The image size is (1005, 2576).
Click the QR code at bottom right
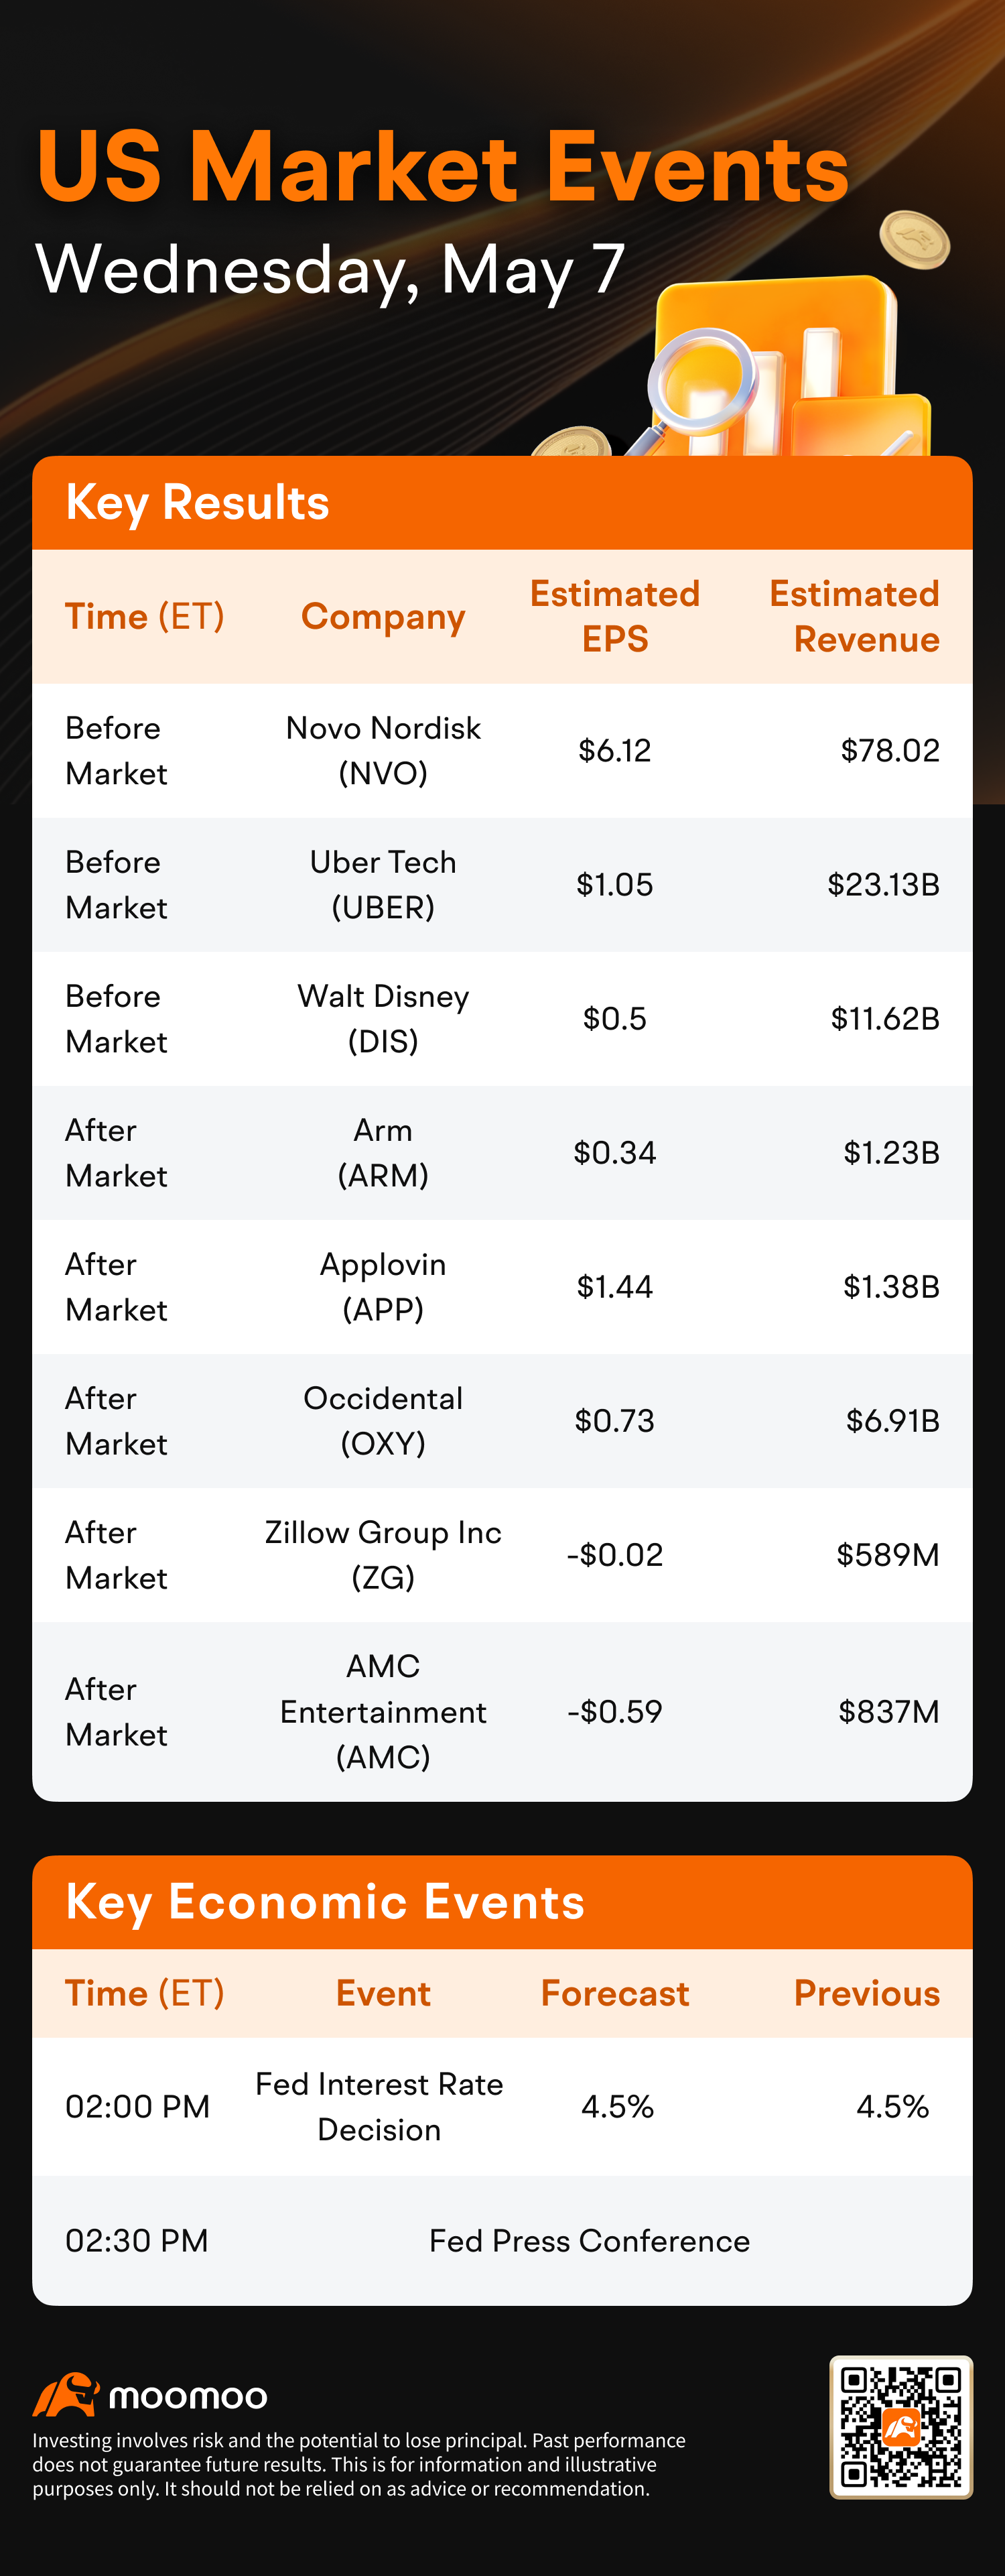(x=900, y=2427)
